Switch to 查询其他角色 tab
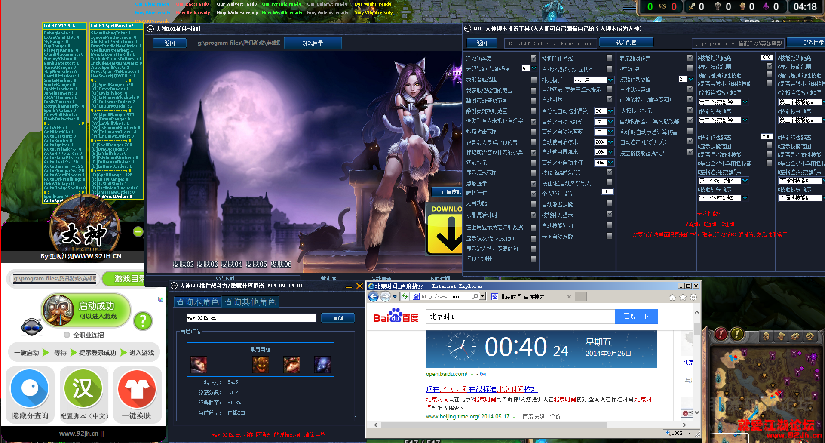 250,302
